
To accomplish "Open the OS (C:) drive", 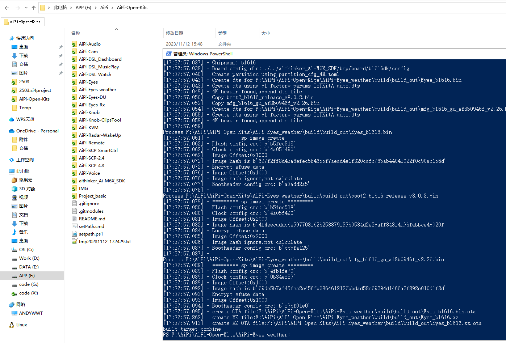I will pyautogui.click(x=22, y=250).
